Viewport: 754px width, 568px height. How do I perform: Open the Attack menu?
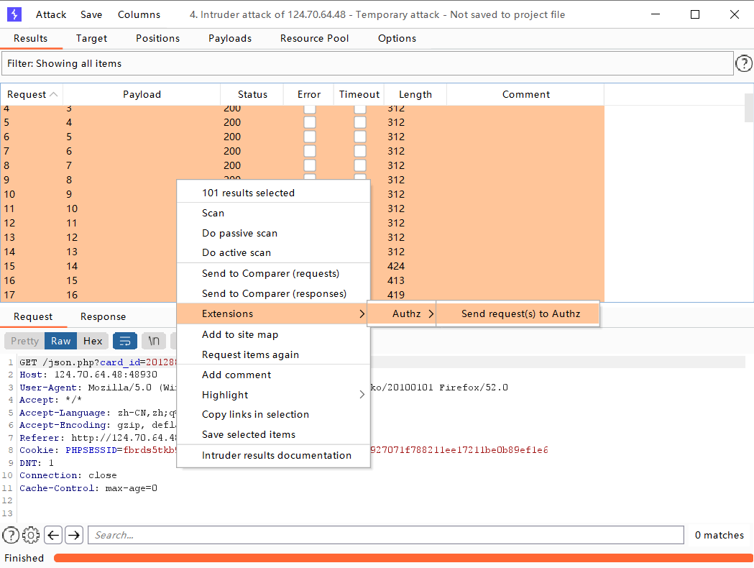(x=51, y=14)
